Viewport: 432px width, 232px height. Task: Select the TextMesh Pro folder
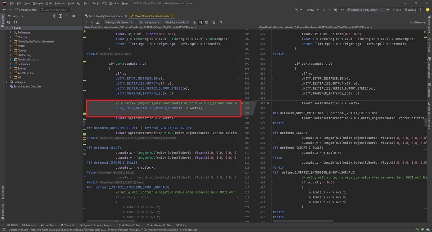coord(26,73)
